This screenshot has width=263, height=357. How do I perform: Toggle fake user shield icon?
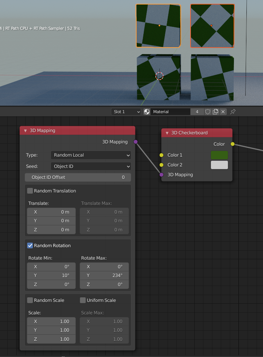click(208, 112)
